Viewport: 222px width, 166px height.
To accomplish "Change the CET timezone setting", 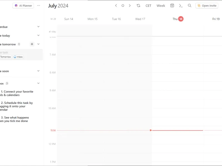I will pyautogui.click(x=148, y=6).
